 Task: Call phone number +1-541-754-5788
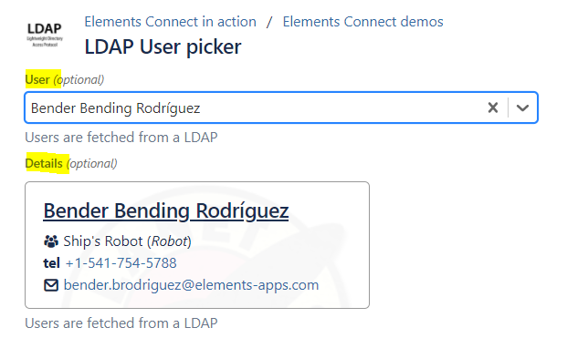click(x=121, y=263)
